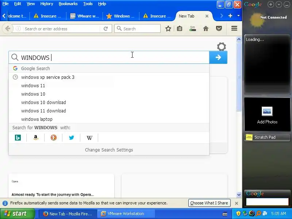Open a new tab with plus icon

point(230,16)
